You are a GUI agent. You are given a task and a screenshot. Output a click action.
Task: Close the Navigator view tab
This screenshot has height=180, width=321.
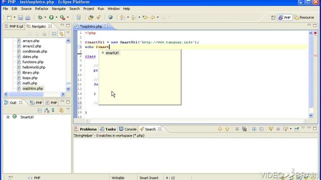click(50, 26)
